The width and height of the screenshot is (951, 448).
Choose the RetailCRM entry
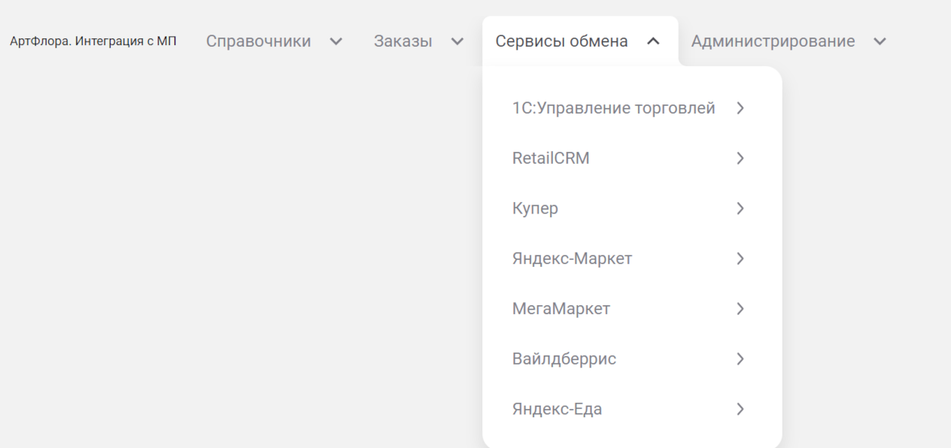(551, 159)
